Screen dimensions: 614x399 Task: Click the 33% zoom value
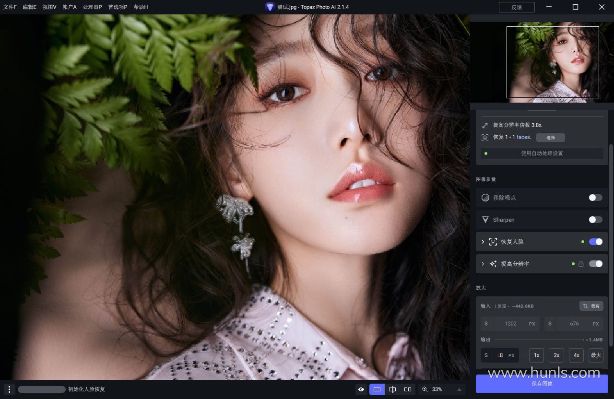tap(437, 389)
